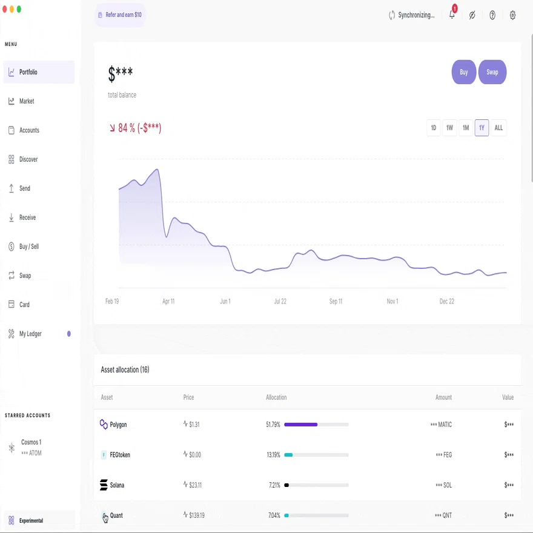Click the Allocation column header
The height and width of the screenshot is (533, 533).
(x=276, y=397)
